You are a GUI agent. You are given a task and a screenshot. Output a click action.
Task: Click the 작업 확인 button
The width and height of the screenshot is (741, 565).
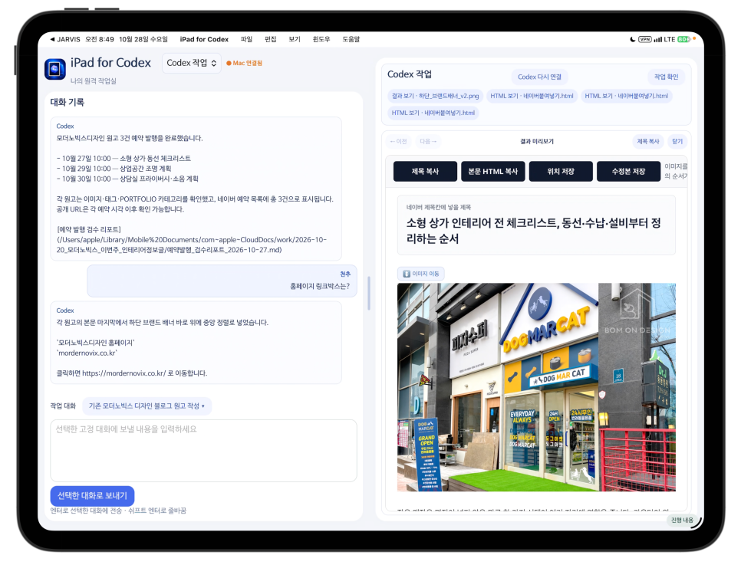coord(666,77)
